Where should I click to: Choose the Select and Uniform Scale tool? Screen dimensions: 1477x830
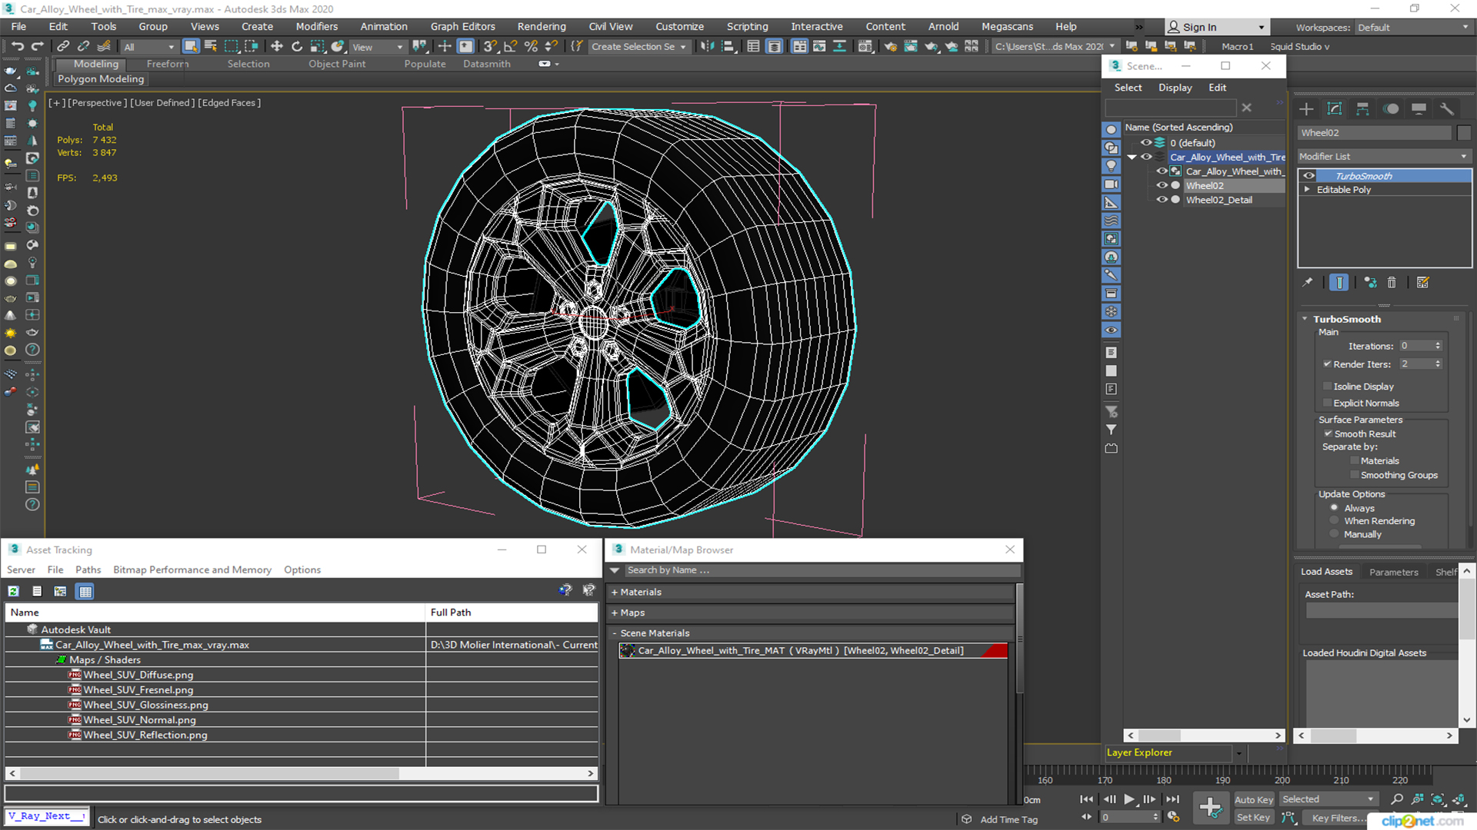coord(317,46)
